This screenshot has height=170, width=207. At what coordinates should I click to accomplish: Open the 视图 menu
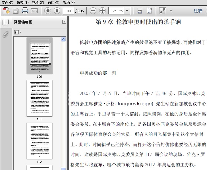[x=38, y=3]
